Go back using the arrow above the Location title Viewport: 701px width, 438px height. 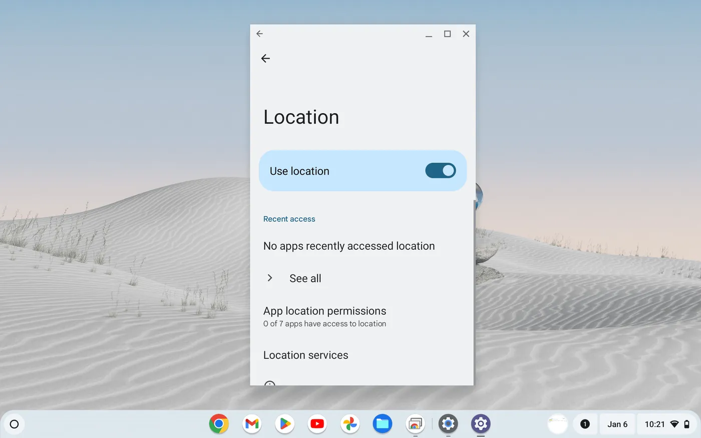pos(265,59)
